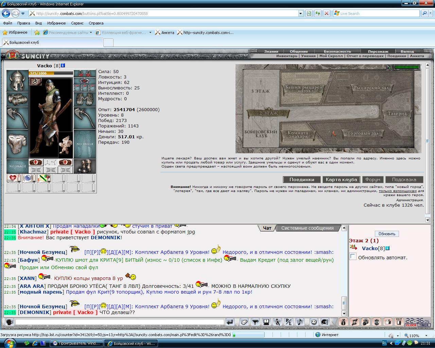The width and height of the screenshot is (435, 348).
Task: Click the 'Таверна' room on the map
Action: [397, 114]
